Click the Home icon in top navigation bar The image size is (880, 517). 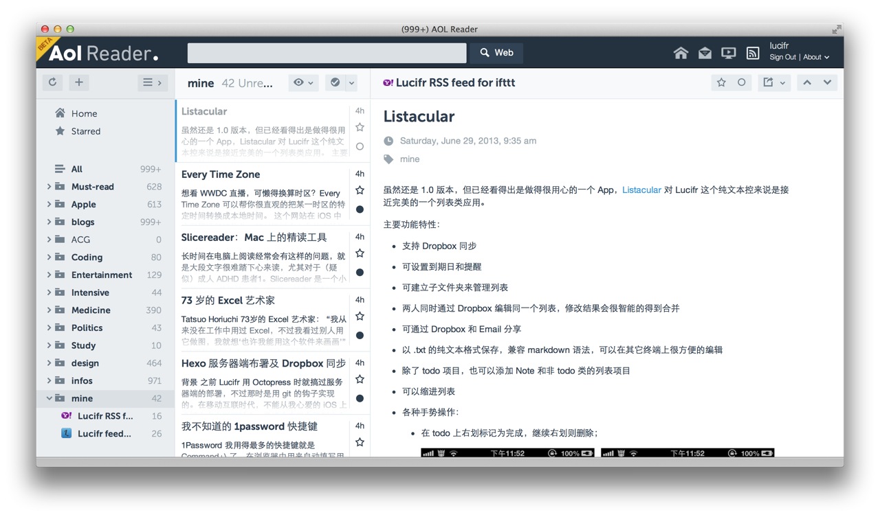(x=681, y=53)
